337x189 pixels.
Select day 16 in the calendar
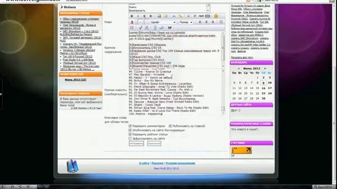point(263,88)
